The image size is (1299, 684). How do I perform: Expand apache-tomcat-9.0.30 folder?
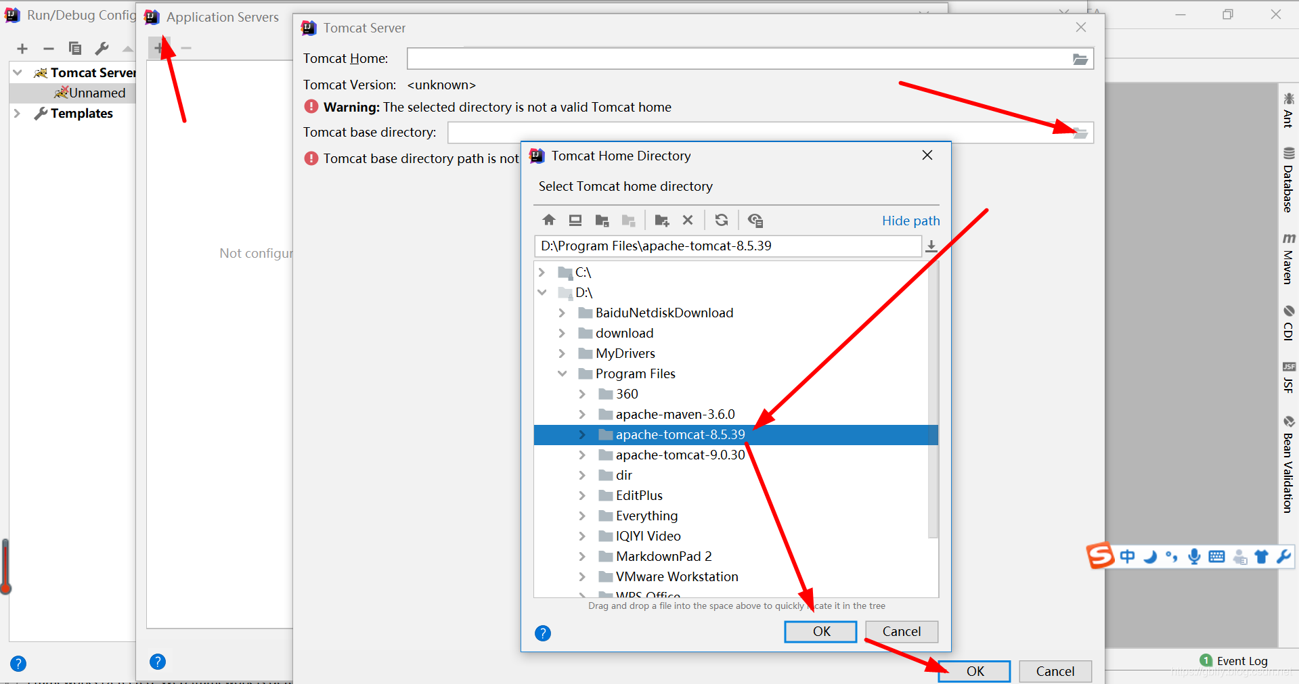tap(582, 455)
